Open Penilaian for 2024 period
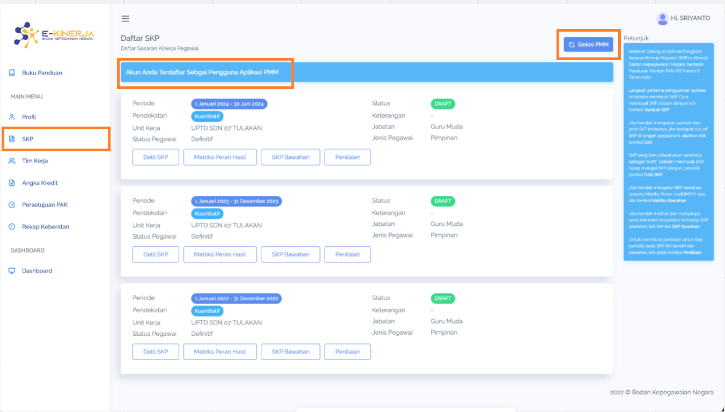The width and height of the screenshot is (725, 412). pyautogui.click(x=348, y=157)
